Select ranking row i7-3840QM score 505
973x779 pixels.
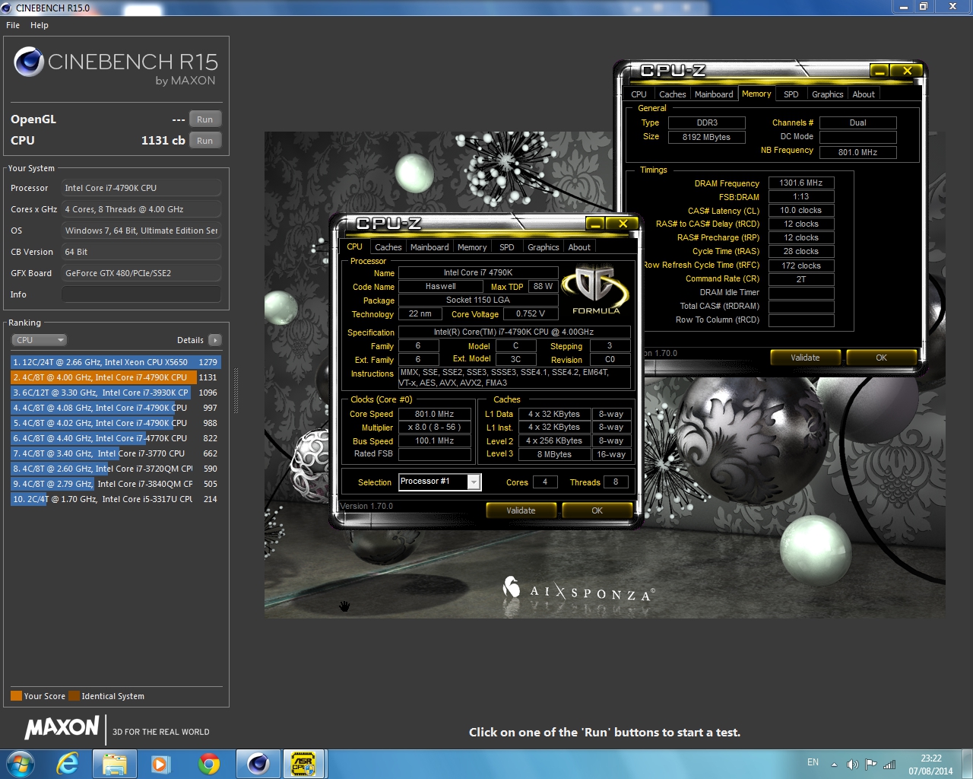click(x=116, y=484)
